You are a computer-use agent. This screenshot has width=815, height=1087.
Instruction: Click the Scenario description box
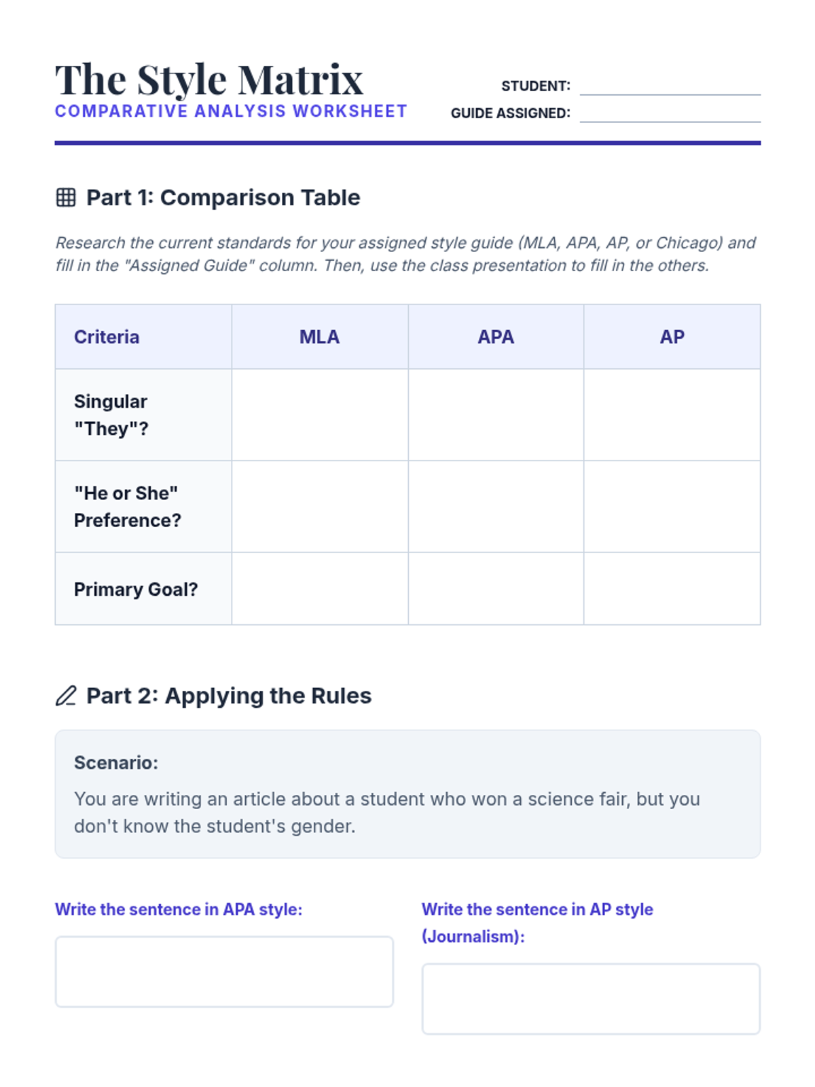[407, 794]
